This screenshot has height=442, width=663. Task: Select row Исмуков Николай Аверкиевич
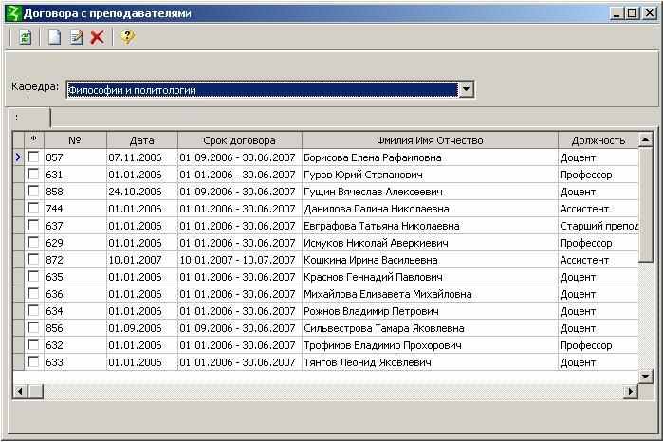coord(325,243)
